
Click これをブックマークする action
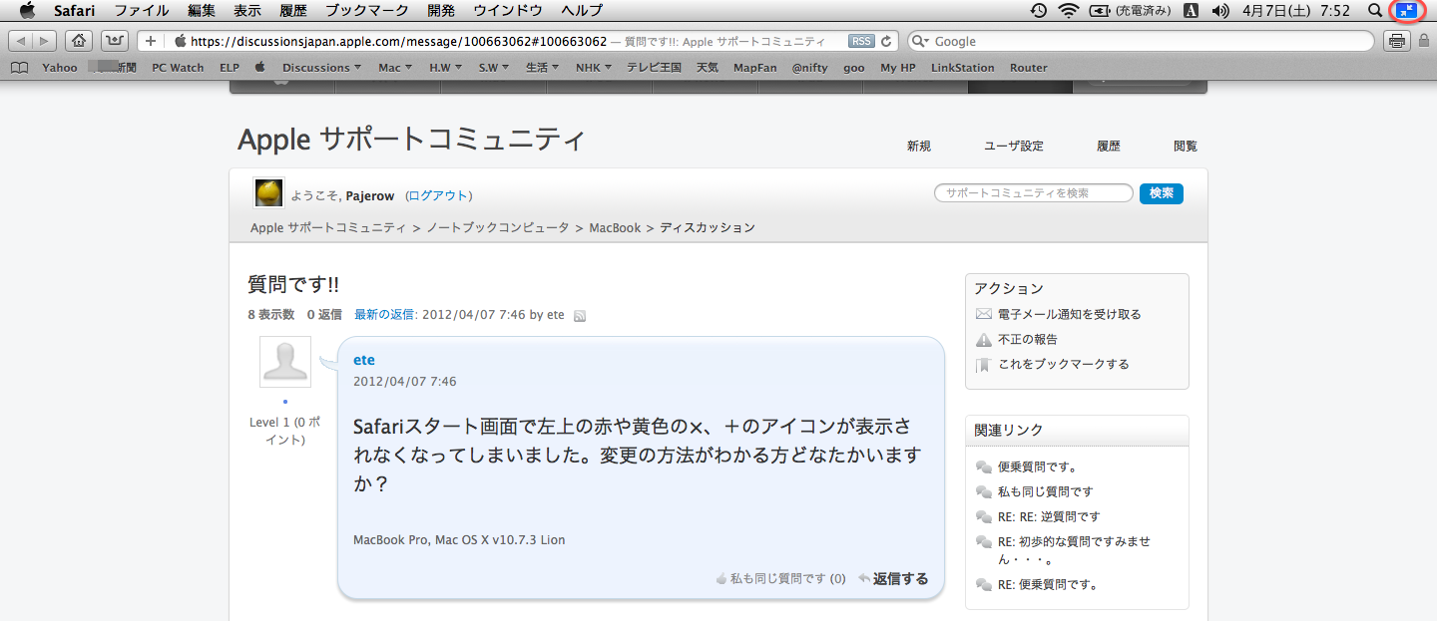(1063, 364)
